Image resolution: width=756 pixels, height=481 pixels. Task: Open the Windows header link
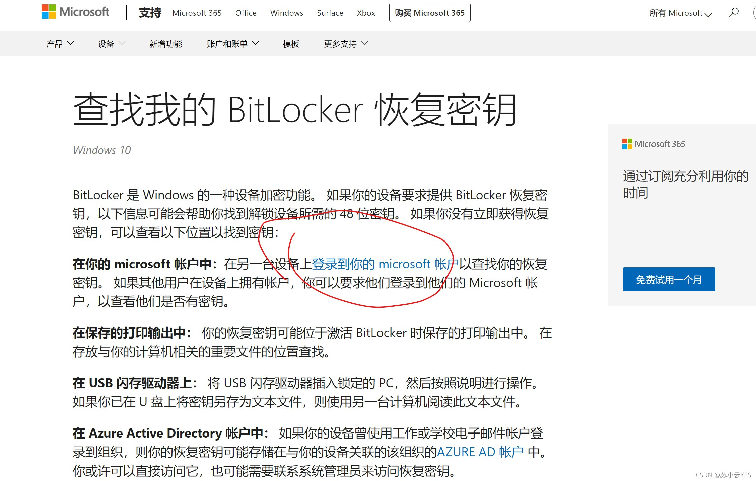tap(287, 13)
